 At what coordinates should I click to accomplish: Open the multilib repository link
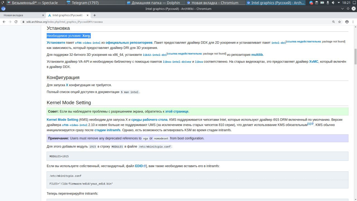click(257, 55)
